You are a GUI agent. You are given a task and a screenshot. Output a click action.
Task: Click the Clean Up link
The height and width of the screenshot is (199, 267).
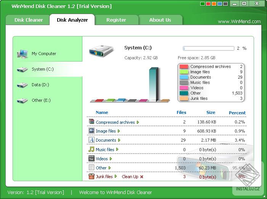130,177
